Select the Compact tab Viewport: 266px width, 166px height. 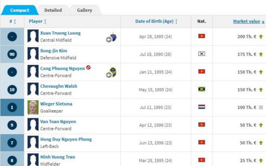(20, 10)
